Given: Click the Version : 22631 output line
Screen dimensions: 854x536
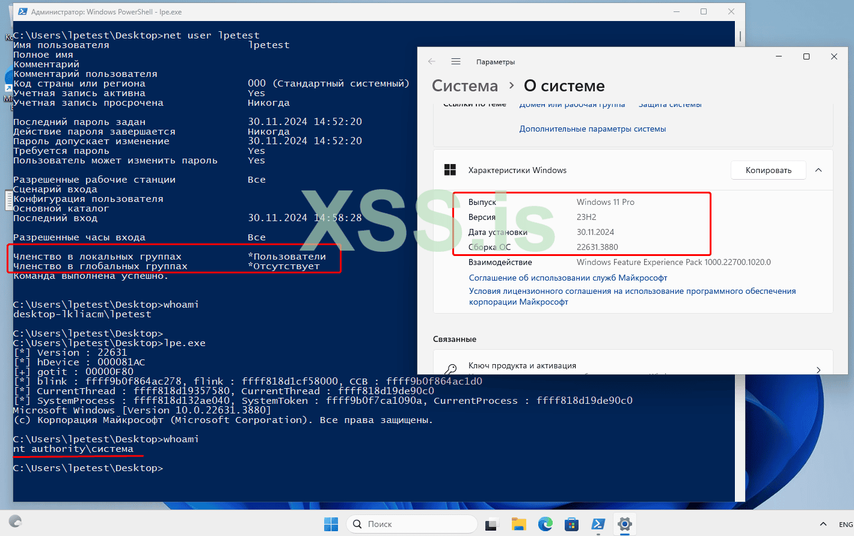Looking at the screenshot, I should click(70, 353).
